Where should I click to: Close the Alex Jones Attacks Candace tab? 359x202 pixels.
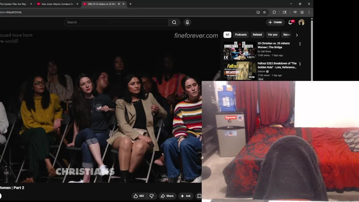pyautogui.click(x=77, y=4)
